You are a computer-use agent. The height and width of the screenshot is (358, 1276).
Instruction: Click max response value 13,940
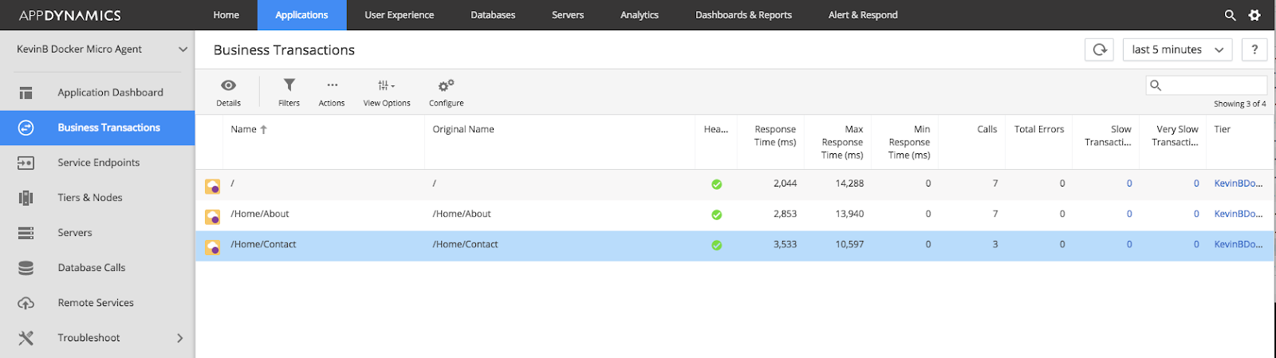(849, 214)
